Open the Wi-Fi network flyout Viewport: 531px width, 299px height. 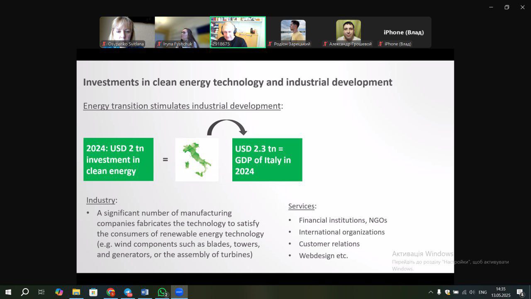tap(464, 292)
